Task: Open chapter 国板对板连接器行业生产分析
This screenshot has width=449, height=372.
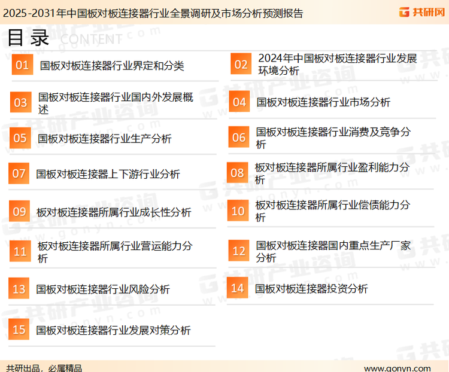Action: tap(105, 139)
